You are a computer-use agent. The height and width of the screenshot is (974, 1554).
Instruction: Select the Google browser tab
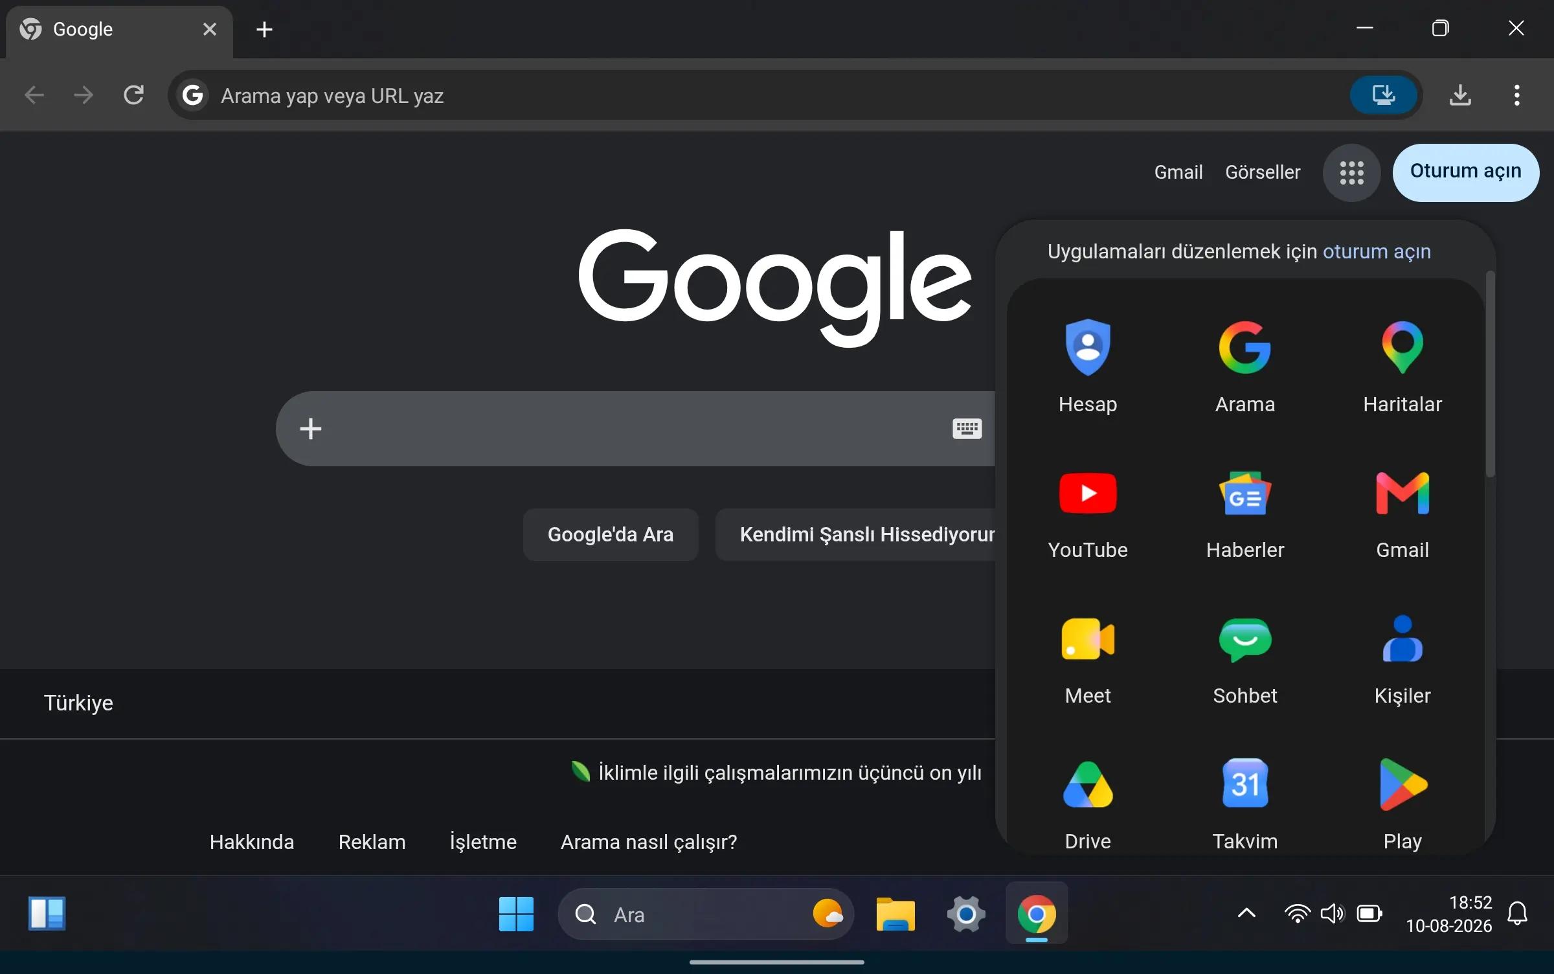(x=119, y=30)
